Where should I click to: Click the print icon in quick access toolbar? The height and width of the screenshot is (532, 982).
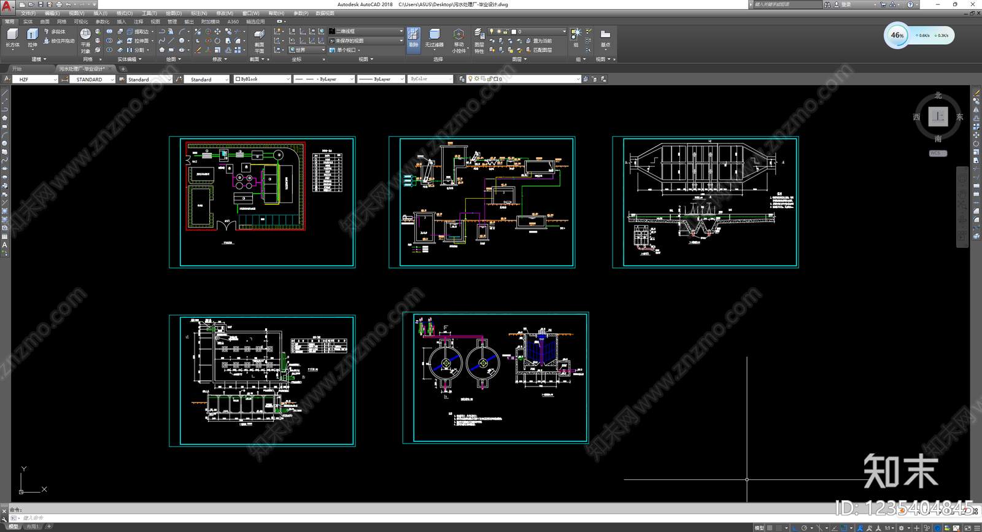pyautogui.click(x=59, y=4)
